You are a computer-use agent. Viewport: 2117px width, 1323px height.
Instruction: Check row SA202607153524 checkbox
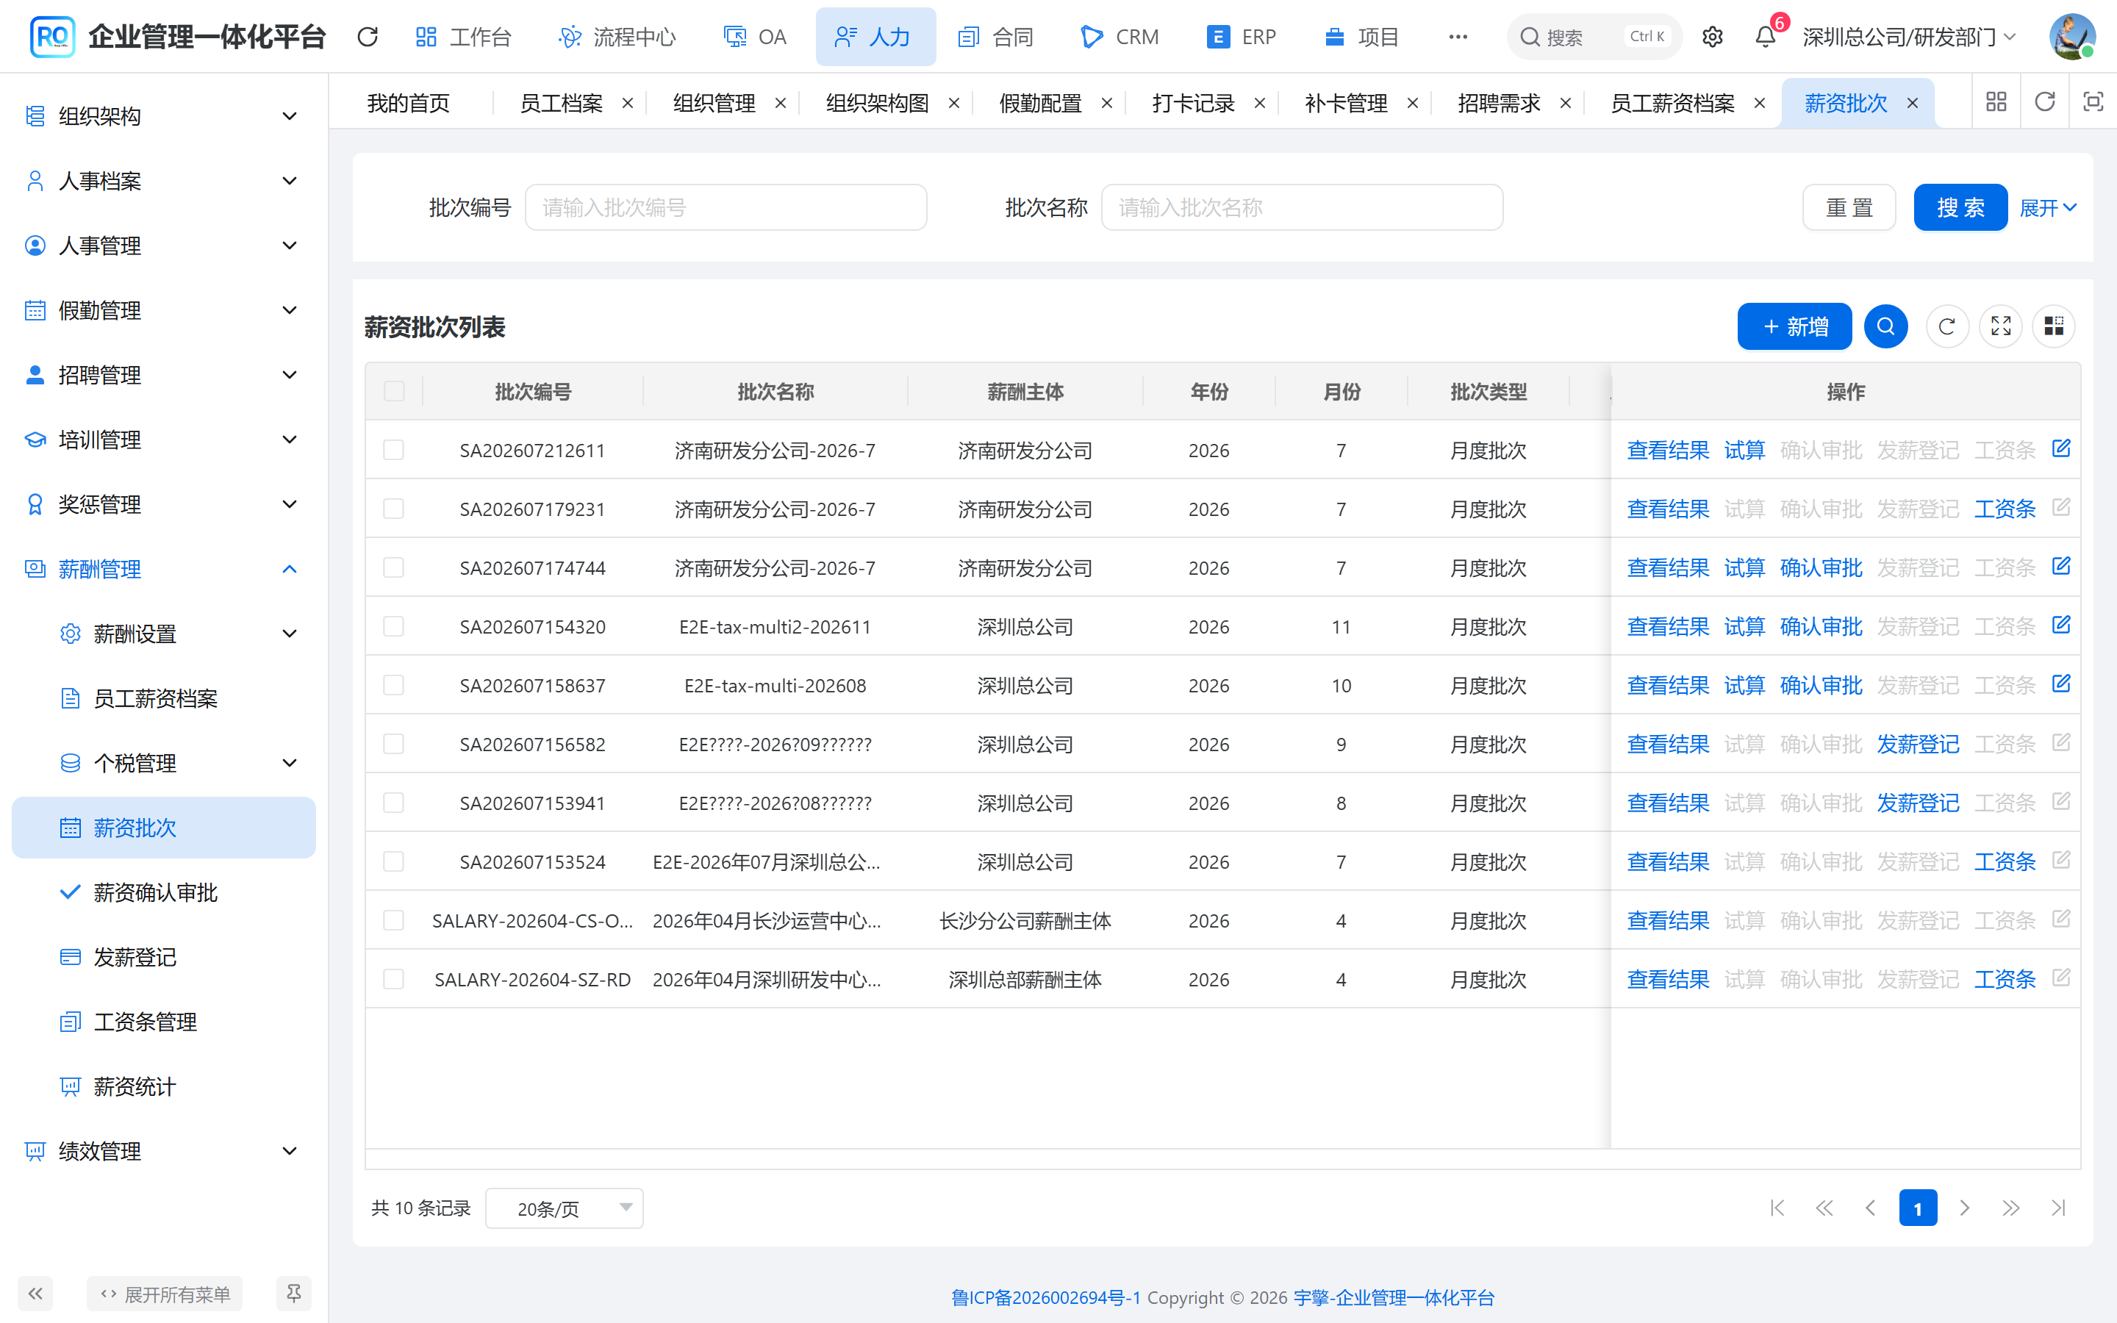click(394, 862)
